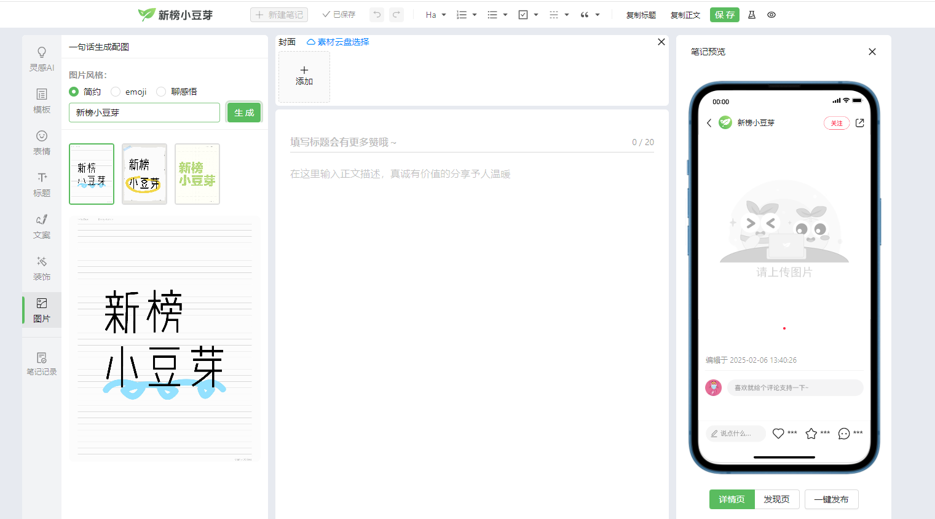Click the green 保存 button
Screen dimensions: 935x519
pyautogui.click(x=725, y=15)
